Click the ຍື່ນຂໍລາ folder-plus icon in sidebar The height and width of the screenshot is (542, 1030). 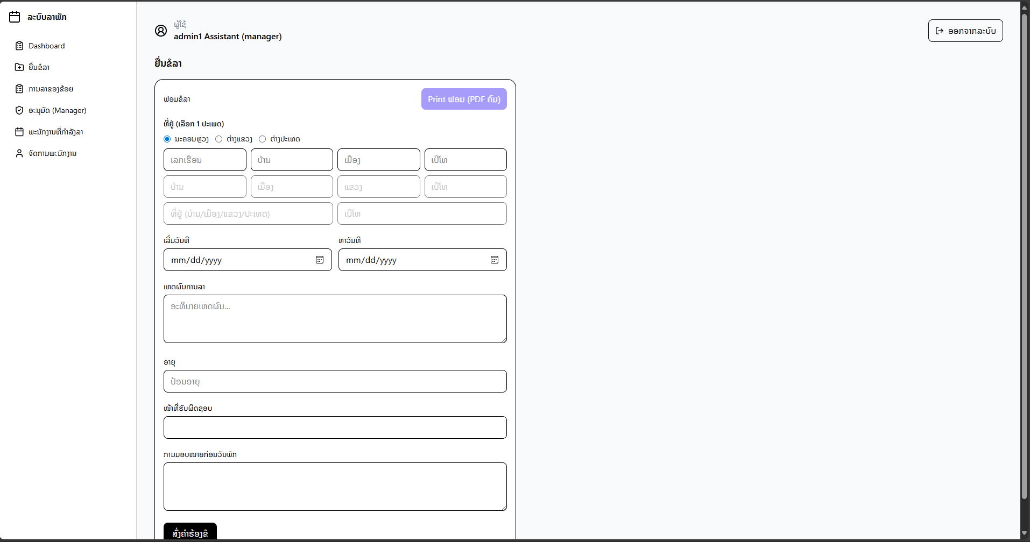pyautogui.click(x=19, y=67)
